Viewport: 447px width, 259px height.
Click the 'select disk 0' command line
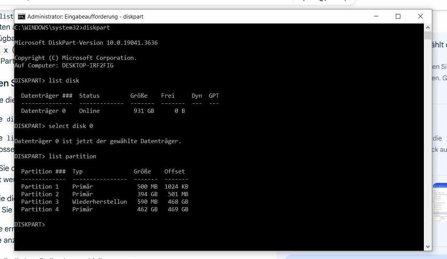click(71, 126)
